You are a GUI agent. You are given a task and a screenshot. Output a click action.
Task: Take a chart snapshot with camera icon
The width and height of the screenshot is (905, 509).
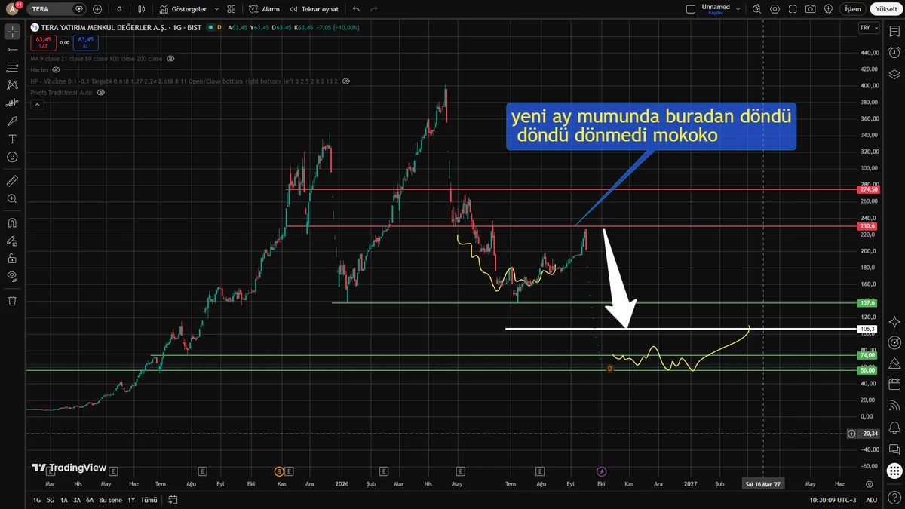pos(810,9)
